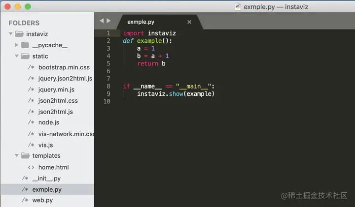Click the 'instaviz.show(example)' line
The image size is (355, 207).
point(176,94)
